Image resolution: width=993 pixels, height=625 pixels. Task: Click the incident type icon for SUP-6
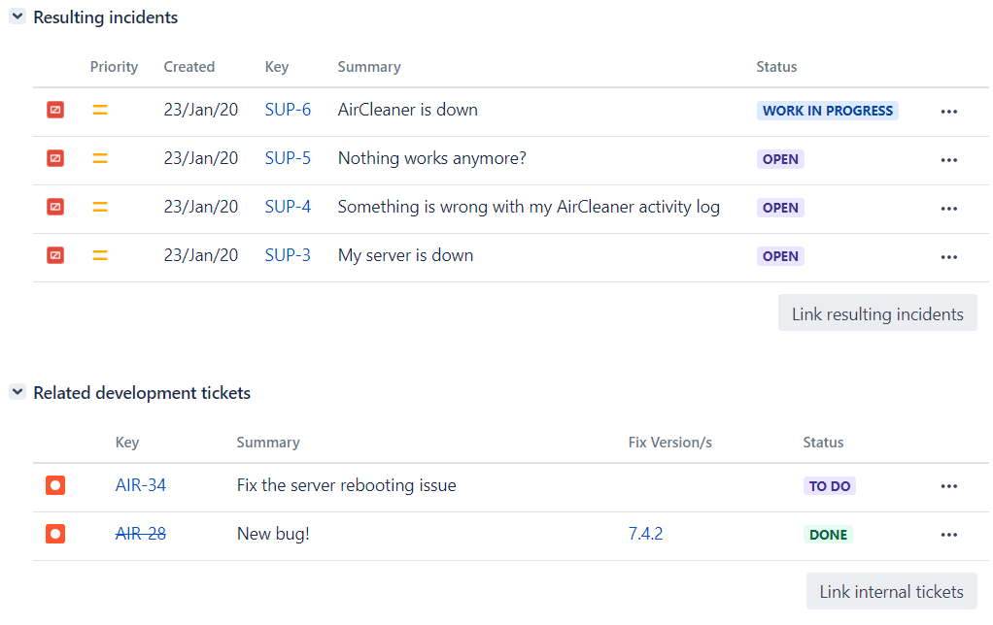(55, 111)
